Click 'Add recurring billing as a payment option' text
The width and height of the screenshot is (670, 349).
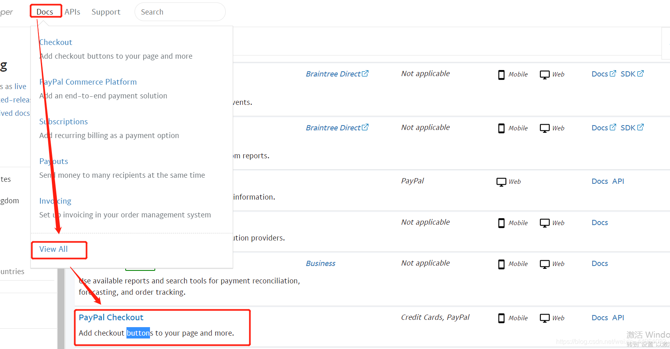109,135
